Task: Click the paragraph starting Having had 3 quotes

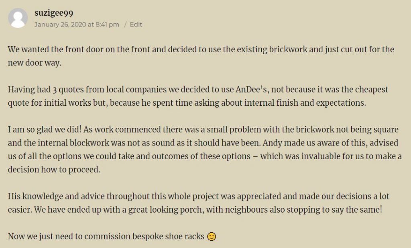Action: coord(198,96)
